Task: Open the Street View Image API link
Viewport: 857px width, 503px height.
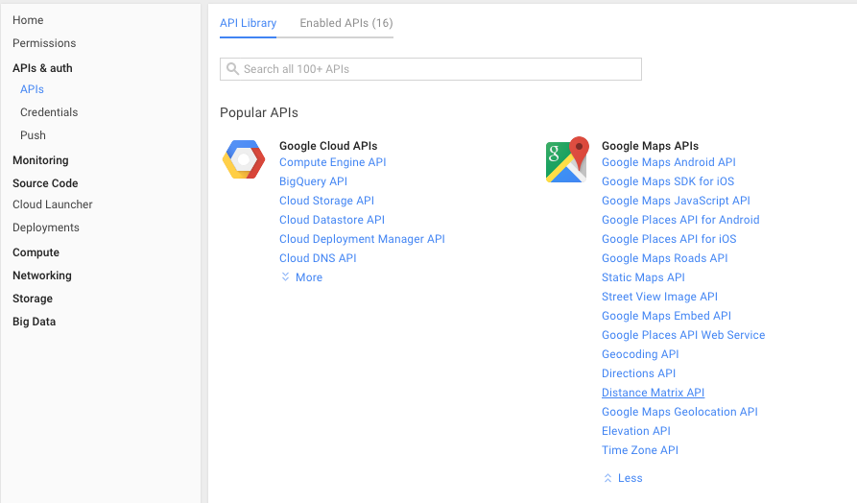Action: click(x=659, y=297)
